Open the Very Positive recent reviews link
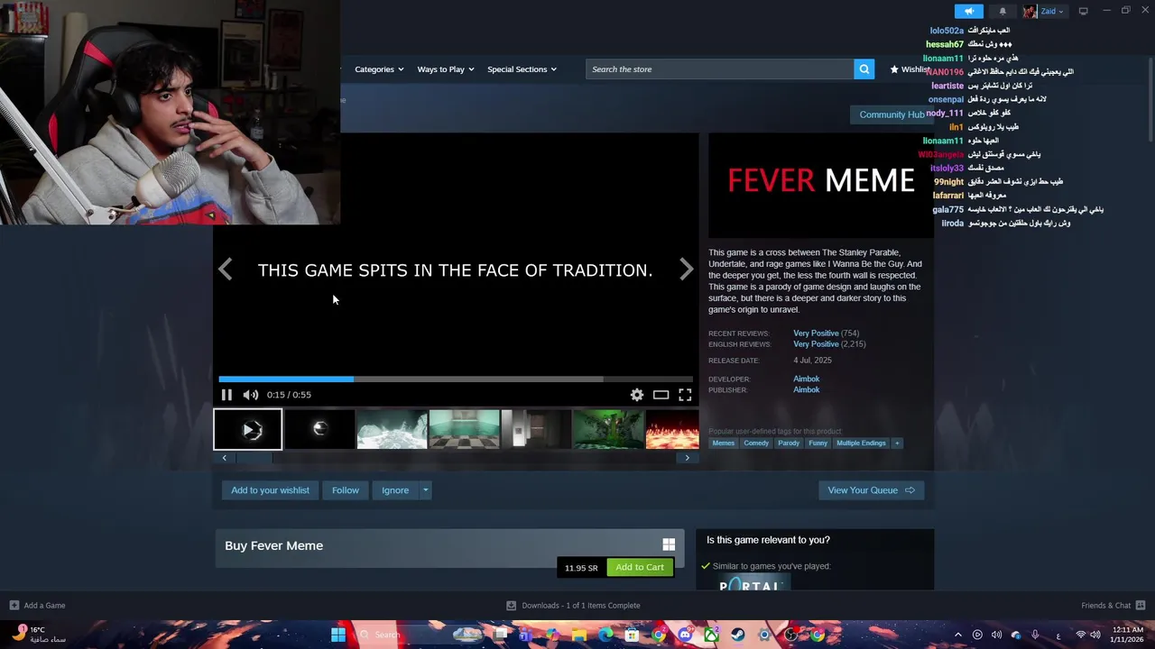 (x=816, y=334)
